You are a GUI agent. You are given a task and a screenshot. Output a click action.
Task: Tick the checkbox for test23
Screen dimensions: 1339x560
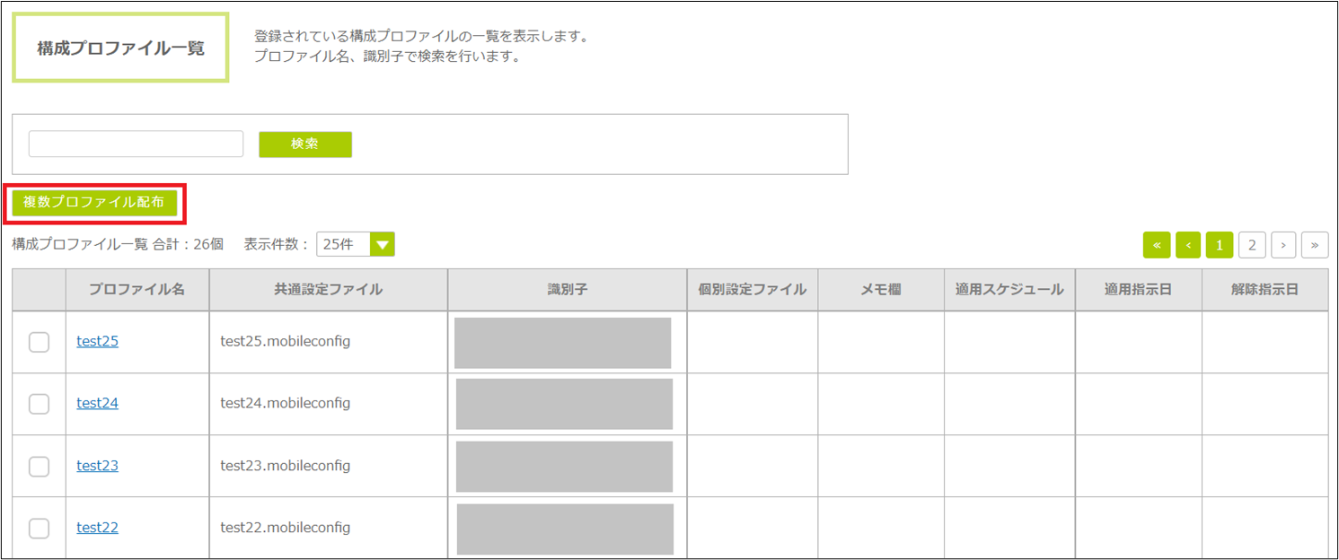pyautogui.click(x=40, y=466)
